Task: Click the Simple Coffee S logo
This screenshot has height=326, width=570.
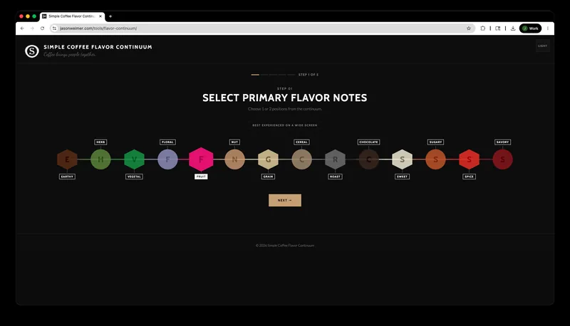Action: point(32,51)
